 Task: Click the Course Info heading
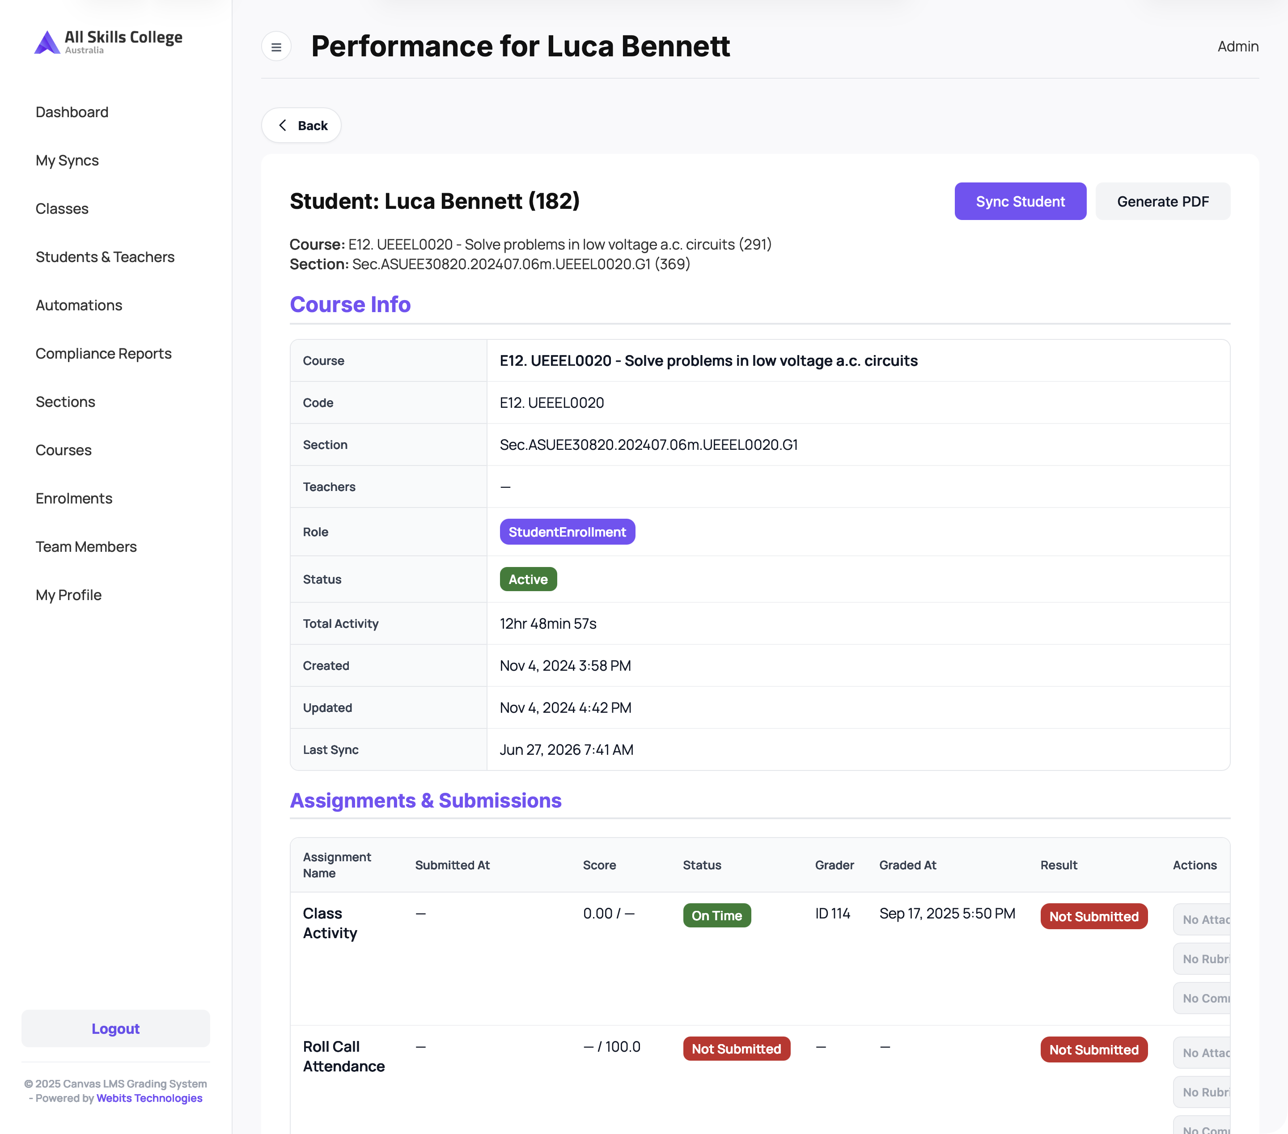tap(350, 304)
